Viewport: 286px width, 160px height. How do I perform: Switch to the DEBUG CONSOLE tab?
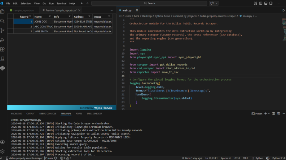[48, 114]
